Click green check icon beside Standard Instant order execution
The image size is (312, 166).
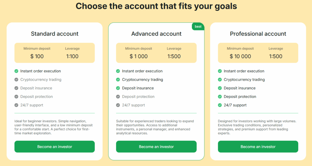(x=16, y=71)
